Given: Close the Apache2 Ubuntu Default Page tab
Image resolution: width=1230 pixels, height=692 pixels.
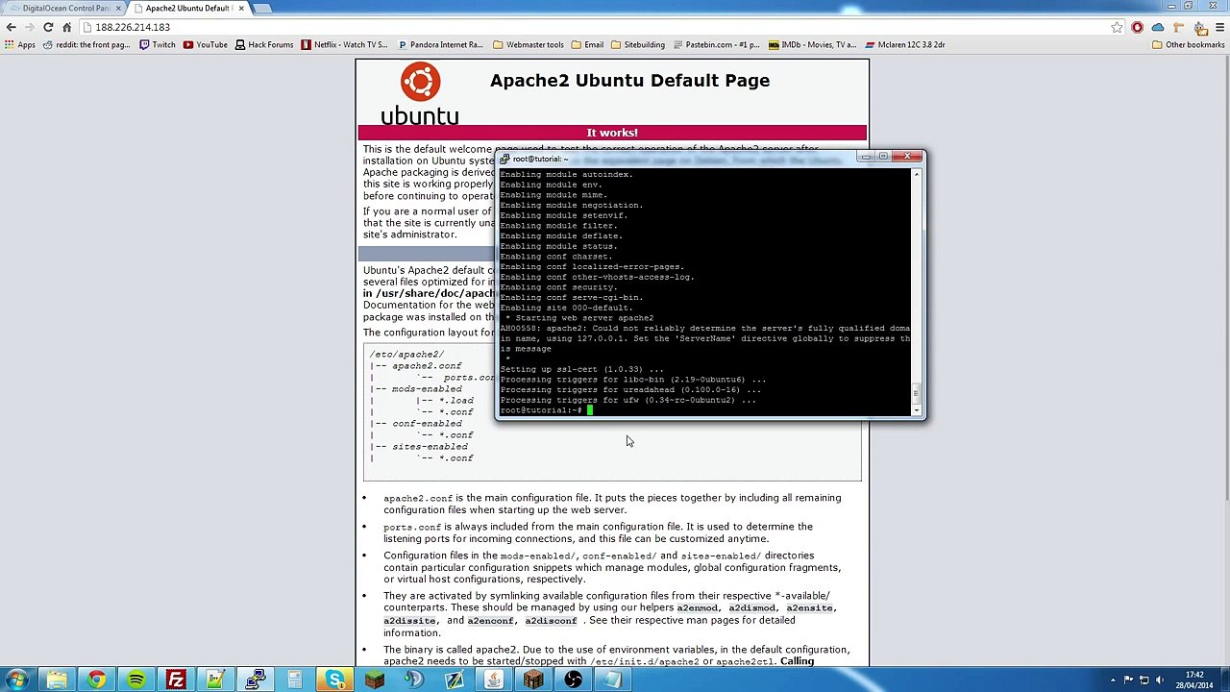Looking at the screenshot, I should tap(241, 8).
